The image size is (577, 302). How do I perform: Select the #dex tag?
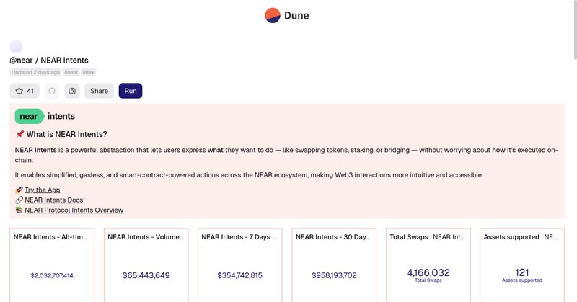[x=88, y=72]
